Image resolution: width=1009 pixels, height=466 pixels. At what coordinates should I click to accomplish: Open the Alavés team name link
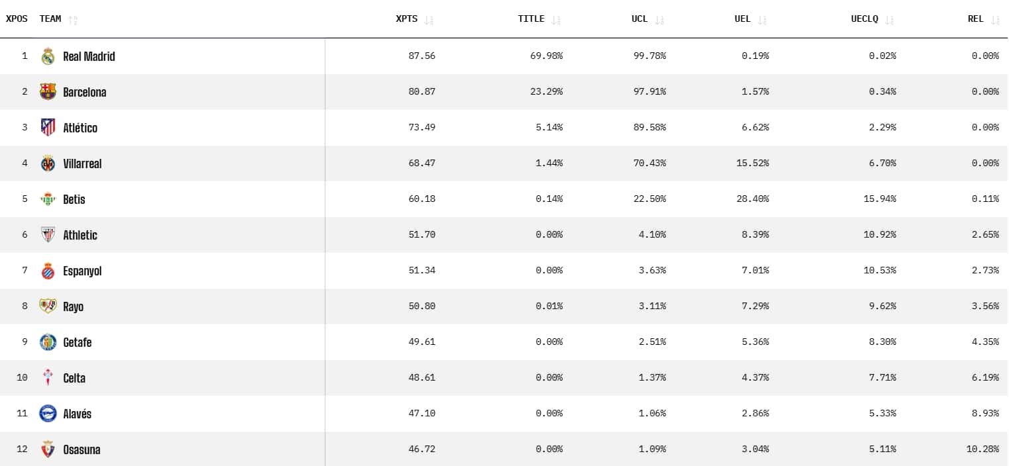coord(77,414)
